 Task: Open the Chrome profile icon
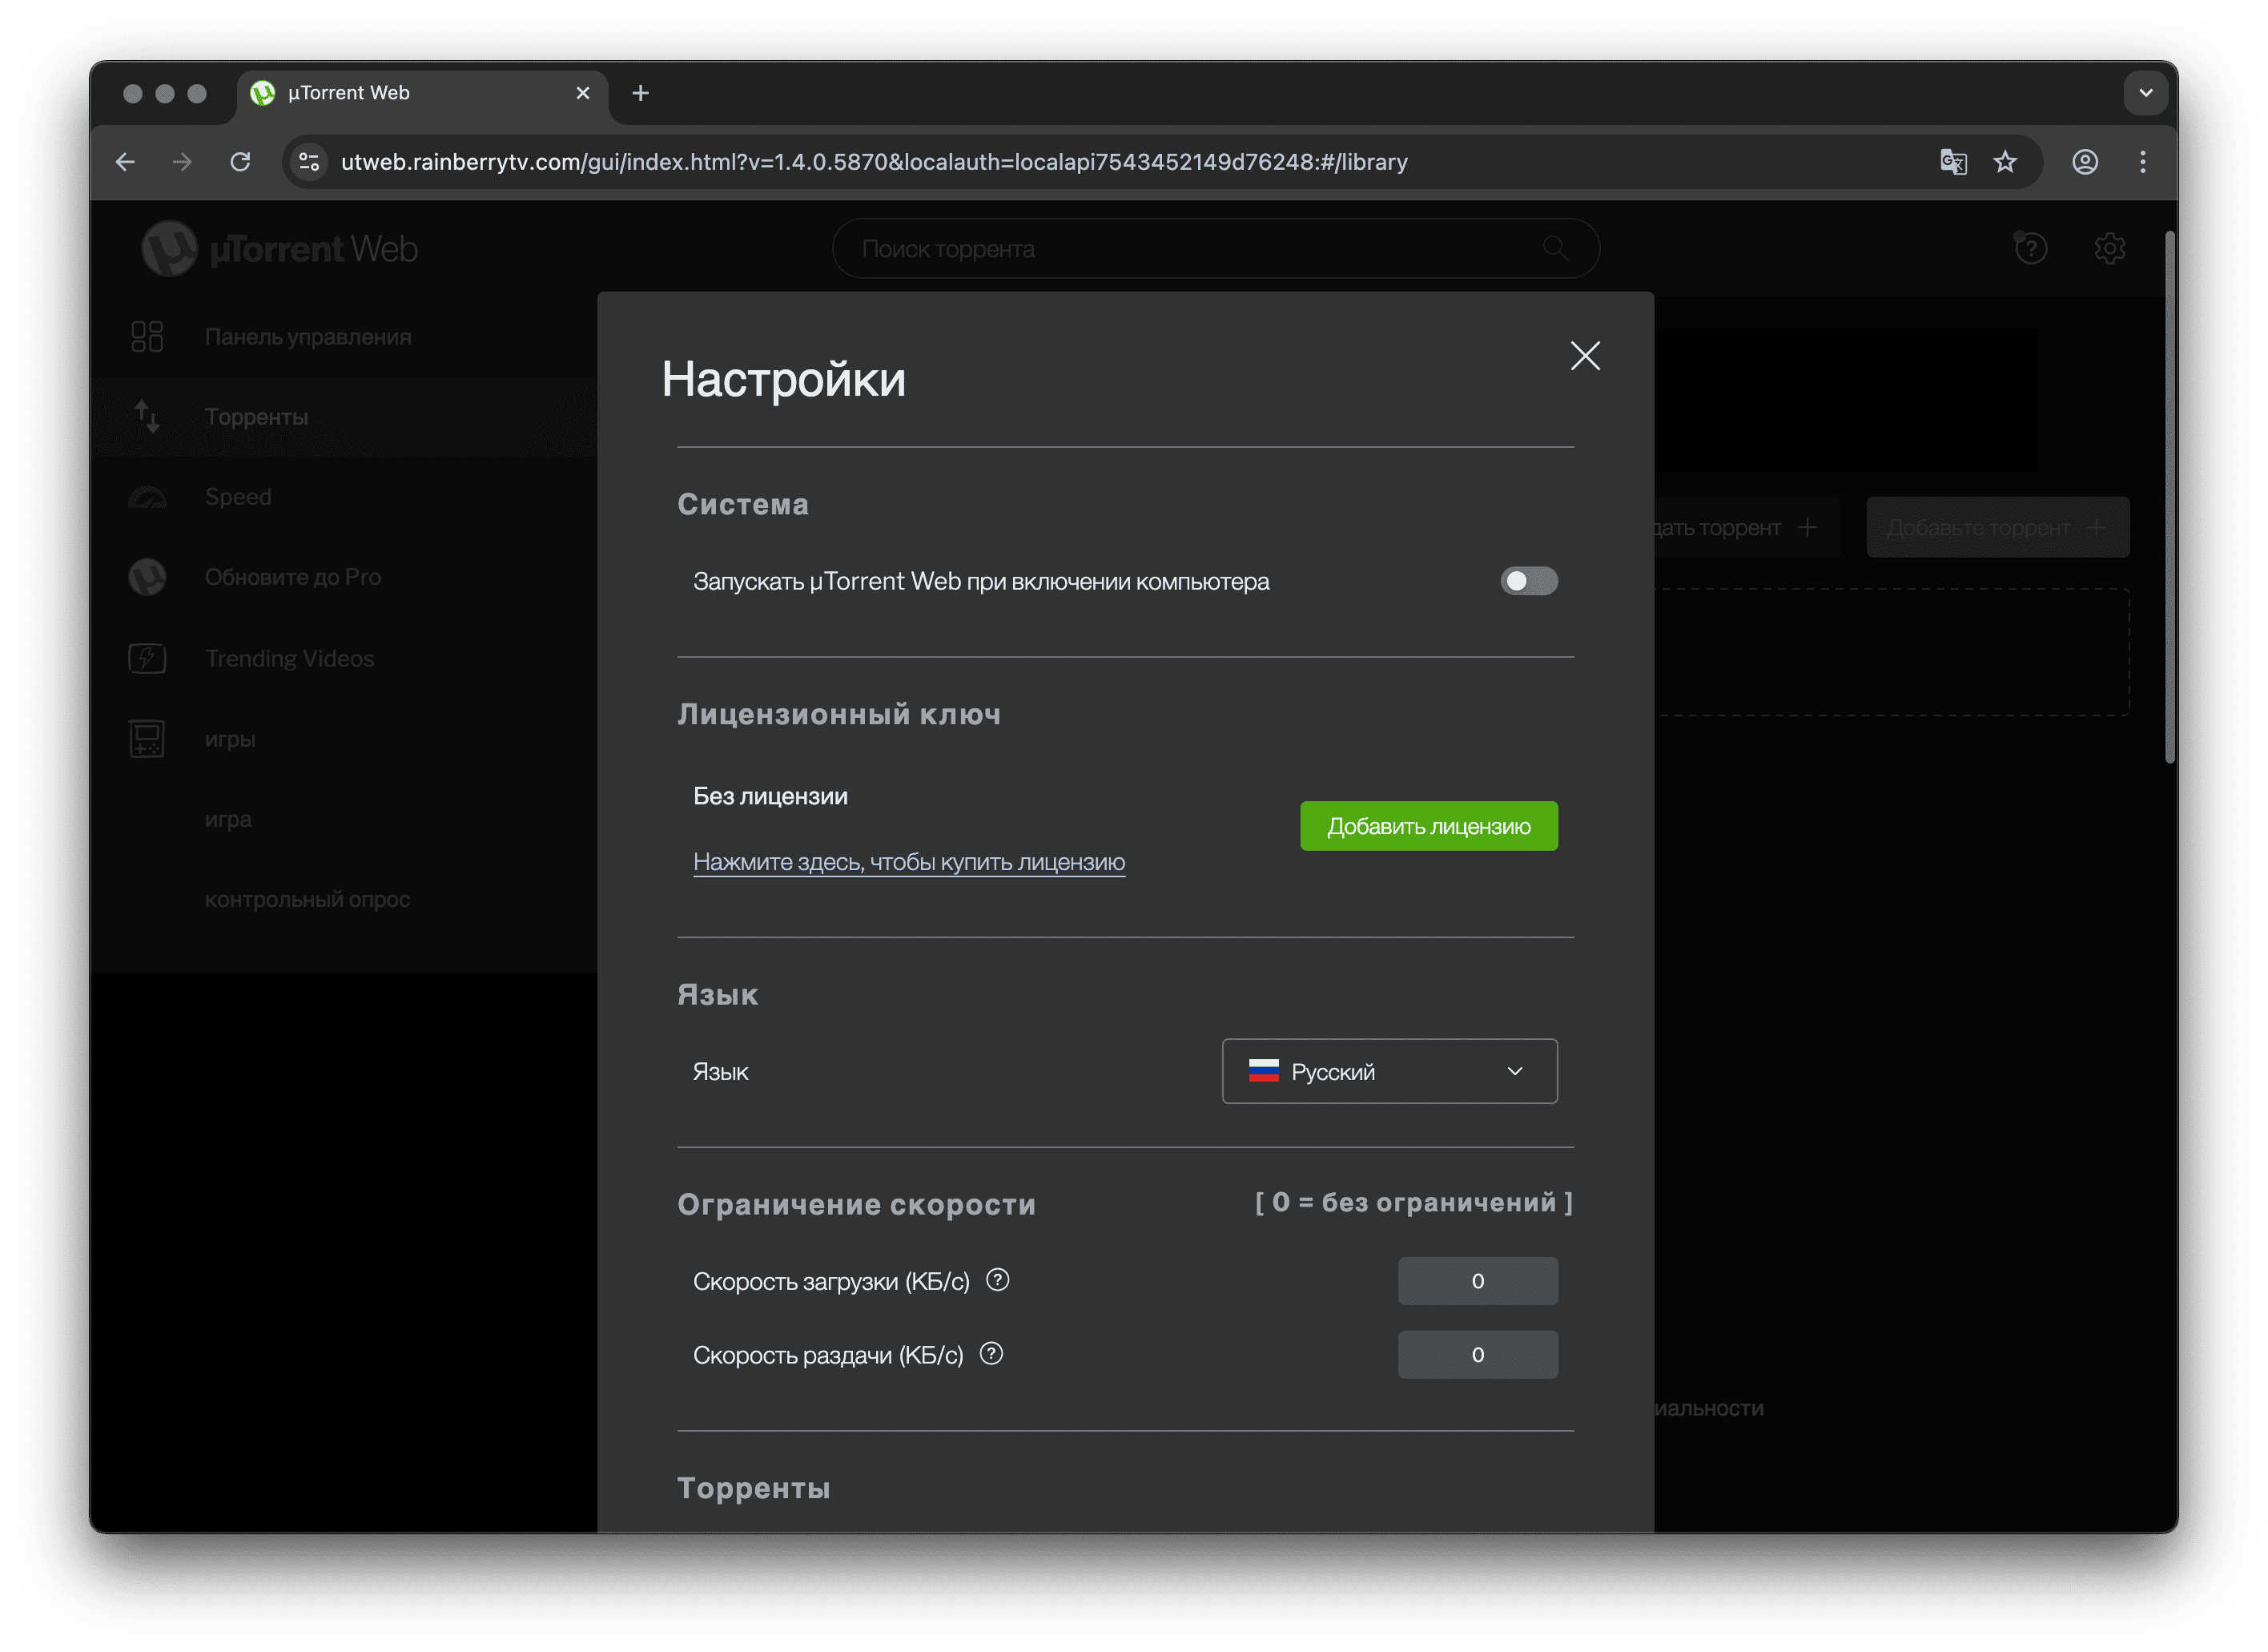[2085, 162]
